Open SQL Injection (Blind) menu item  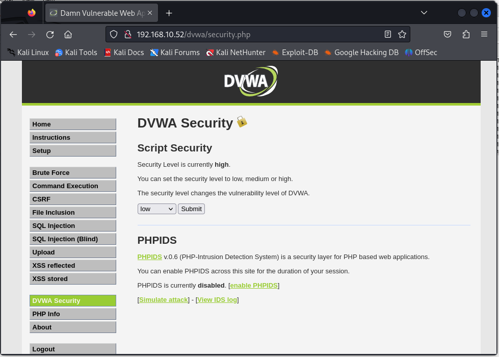(x=73, y=239)
